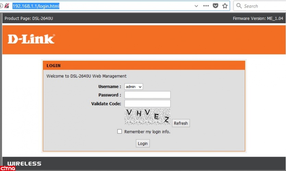The width and height of the screenshot is (286, 171).
Task: Click Refresh to reload the captcha
Action: pos(181,123)
